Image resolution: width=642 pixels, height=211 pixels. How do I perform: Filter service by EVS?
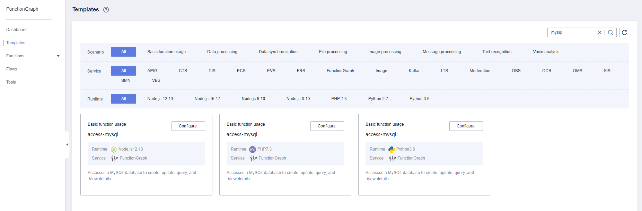[x=271, y=71]
